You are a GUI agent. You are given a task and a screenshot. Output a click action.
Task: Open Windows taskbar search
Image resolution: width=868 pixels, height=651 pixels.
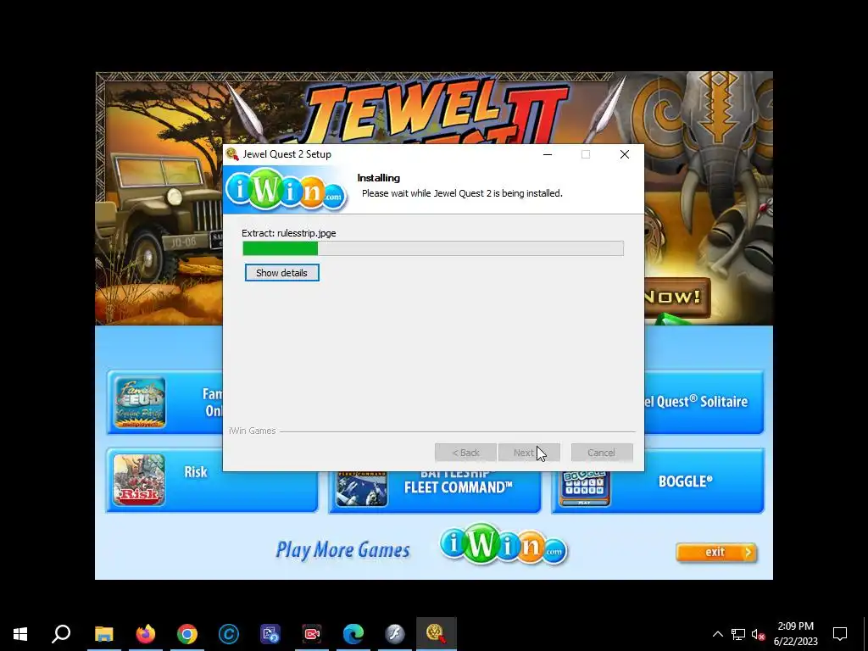coord(61,634)
